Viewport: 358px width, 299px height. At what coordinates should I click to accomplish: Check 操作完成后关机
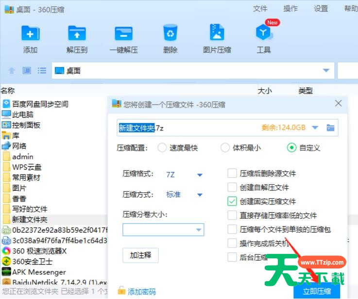(x=232, y=243)
